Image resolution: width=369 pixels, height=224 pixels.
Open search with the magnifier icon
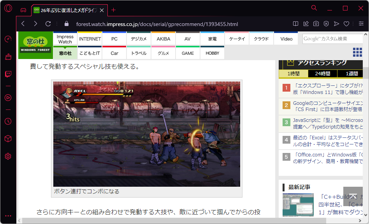[x=314, y=8]
